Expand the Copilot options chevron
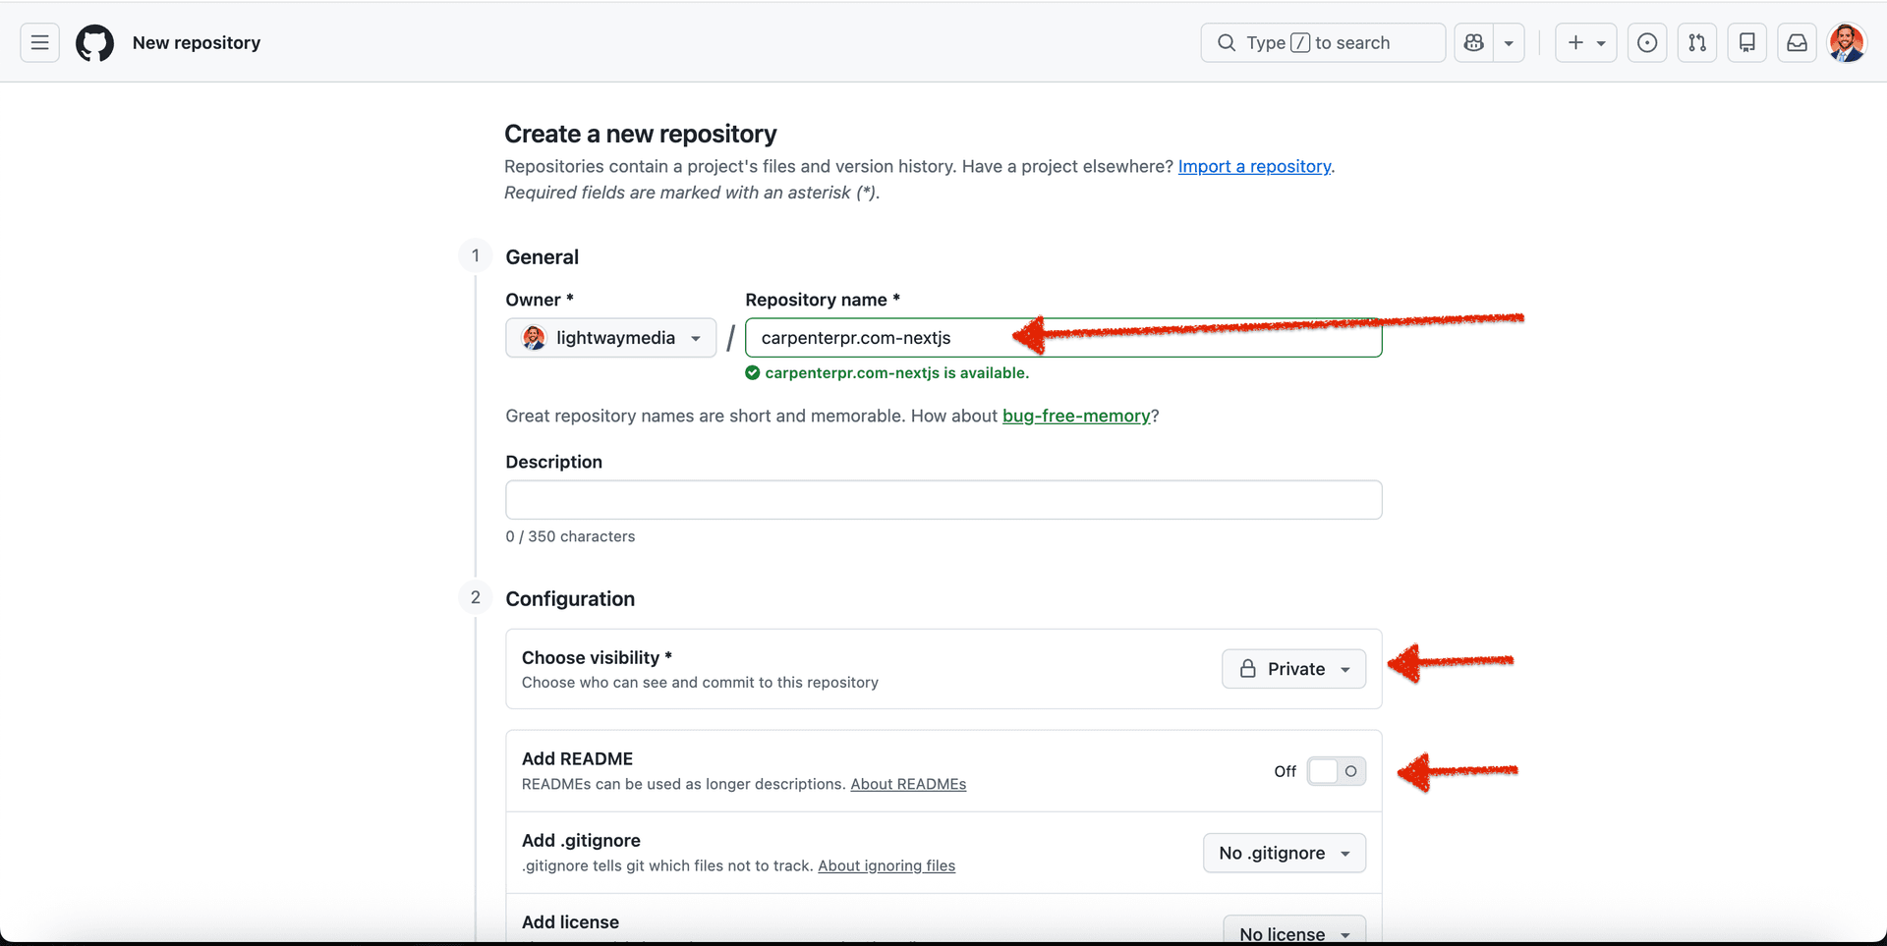 point(1508,42)
